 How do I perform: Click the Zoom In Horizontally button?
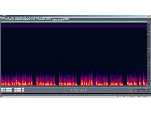[x=15, y=89]
